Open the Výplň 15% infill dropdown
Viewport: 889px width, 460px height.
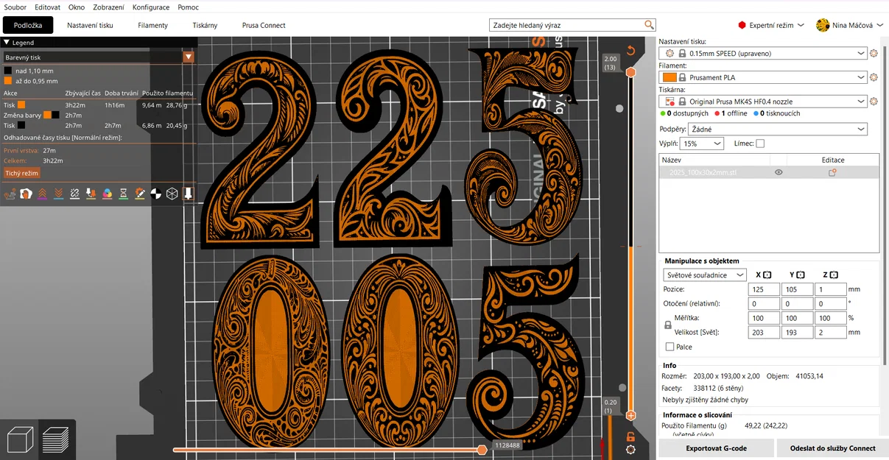702,144
